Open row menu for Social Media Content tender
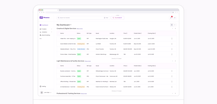 pyautogui.click(x=172, y=44)
